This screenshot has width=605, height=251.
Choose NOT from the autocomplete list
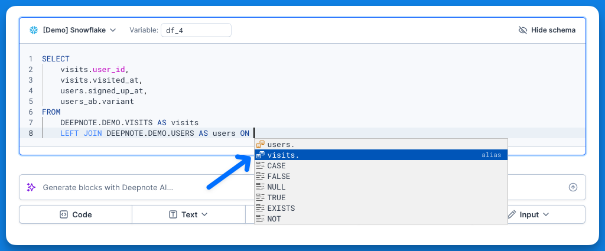pos(381,219)
